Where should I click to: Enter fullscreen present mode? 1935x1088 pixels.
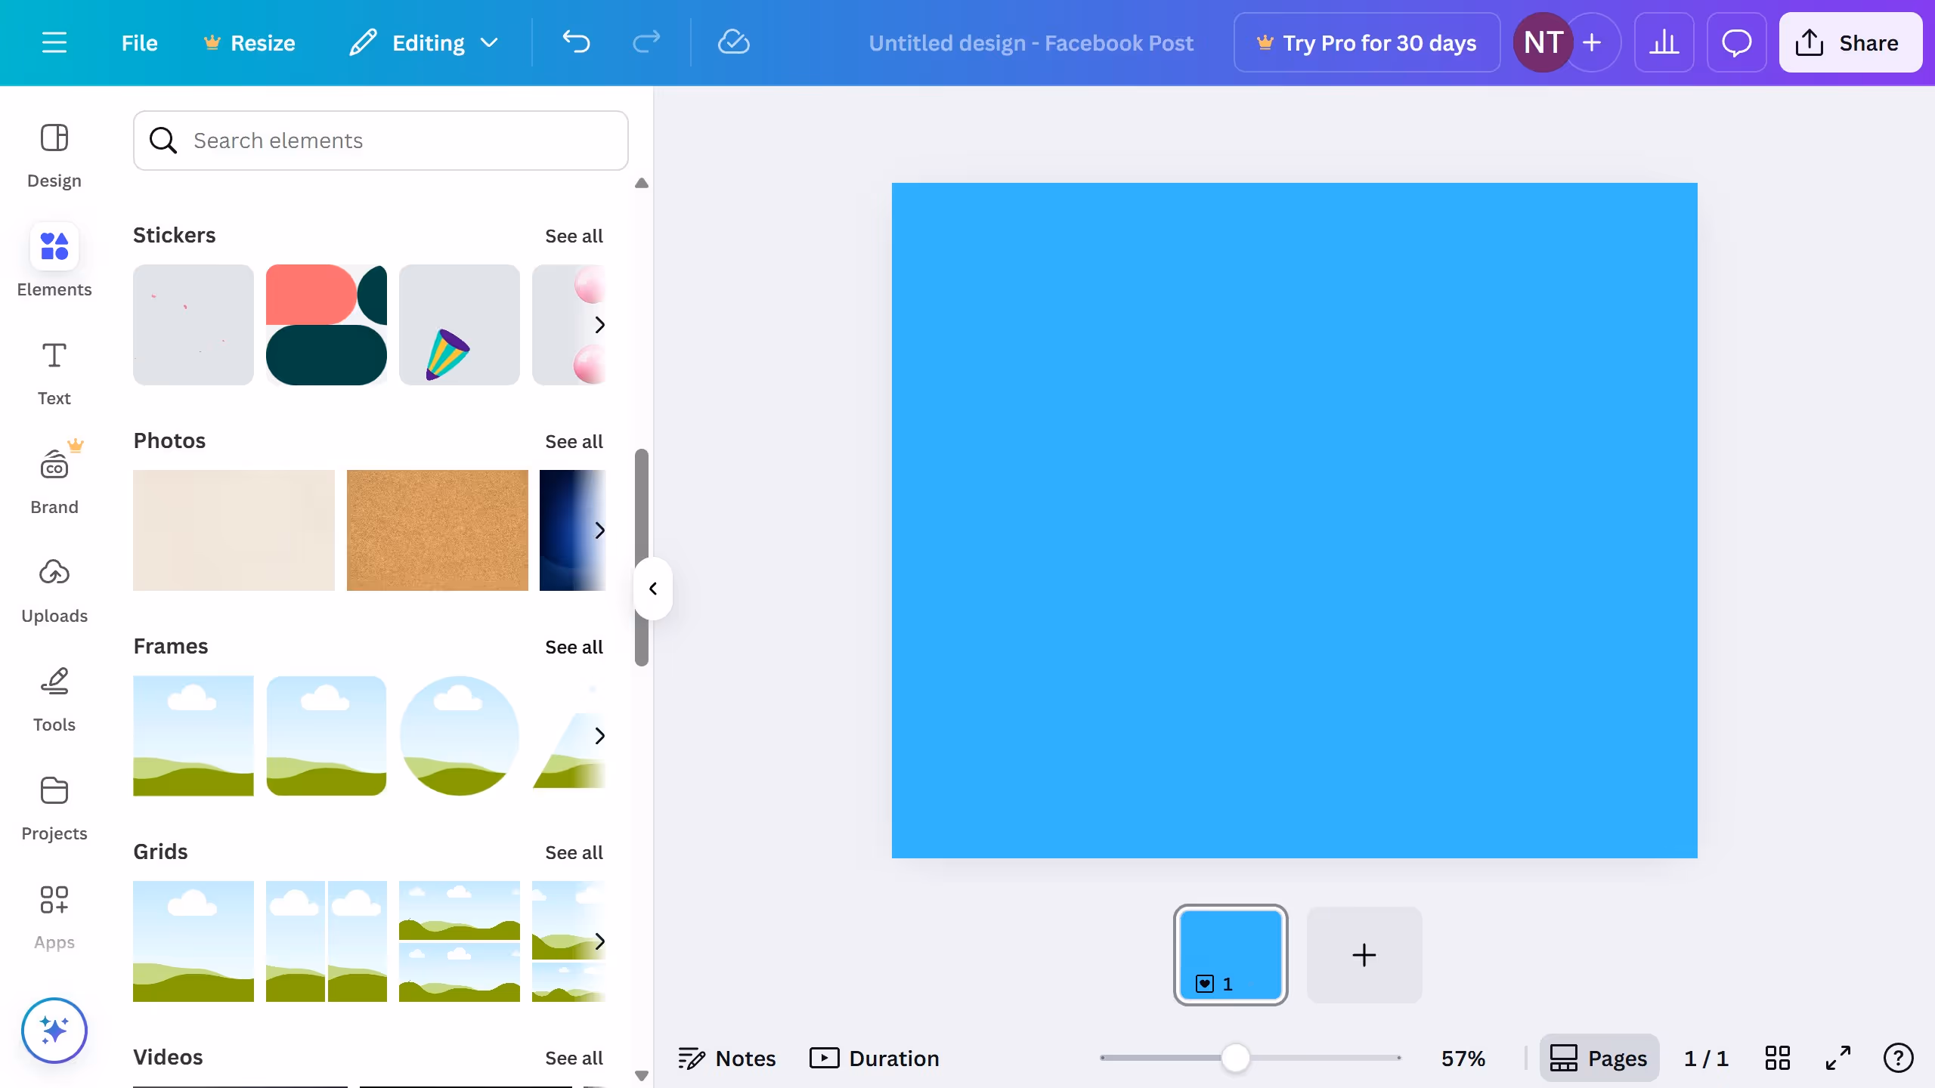point(1837,1058)
